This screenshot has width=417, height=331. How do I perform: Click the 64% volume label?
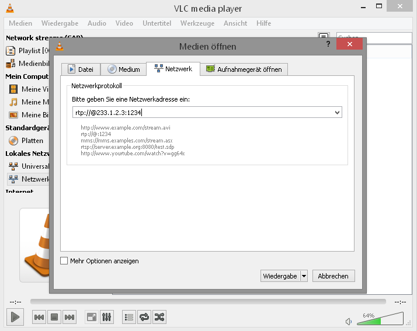pos(369,316)
